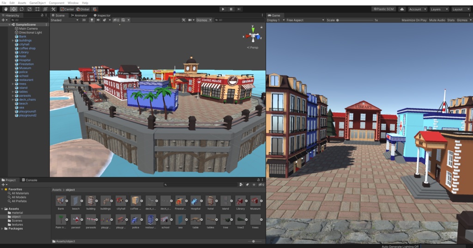This screenshot has height=248, width=473.
Task: Select the Rotate tool
Action: click(x=22, y=9)
